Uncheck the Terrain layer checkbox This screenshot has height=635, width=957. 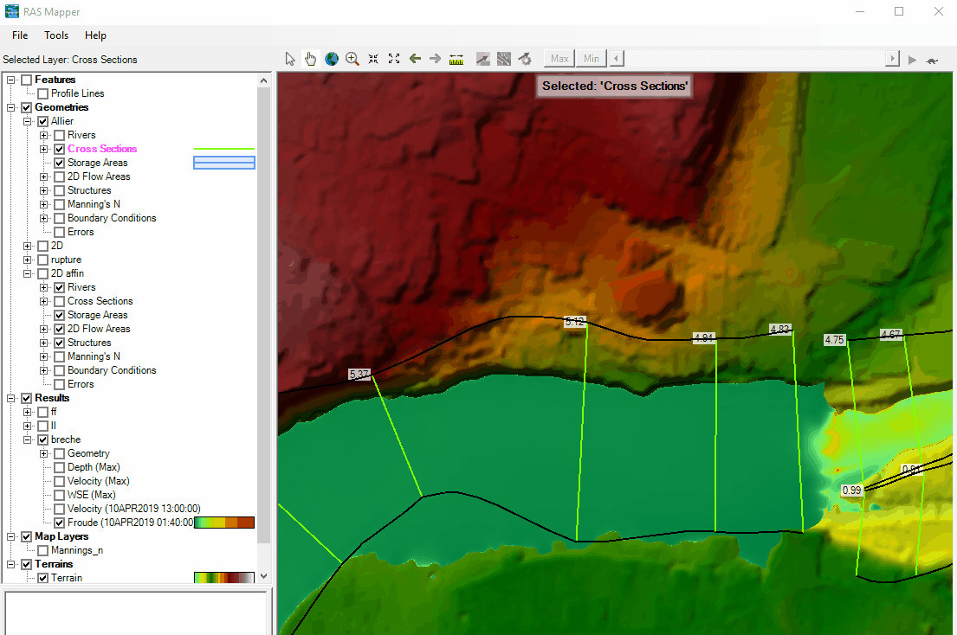click(x=43, y=578)
